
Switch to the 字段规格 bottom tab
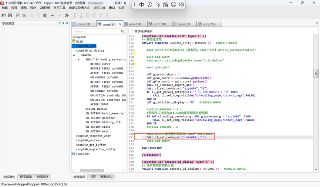pyautogui.click(x=42, y=177)
